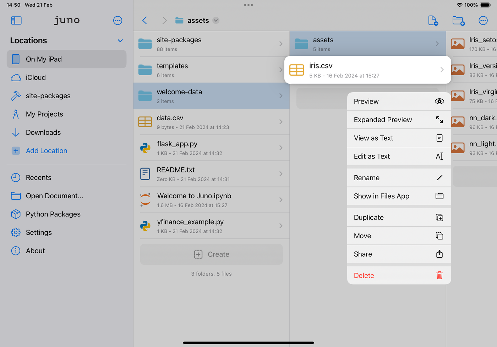Choose Preview from the context menu
Screen dimensions: 497x347
[x=399, y=101]
